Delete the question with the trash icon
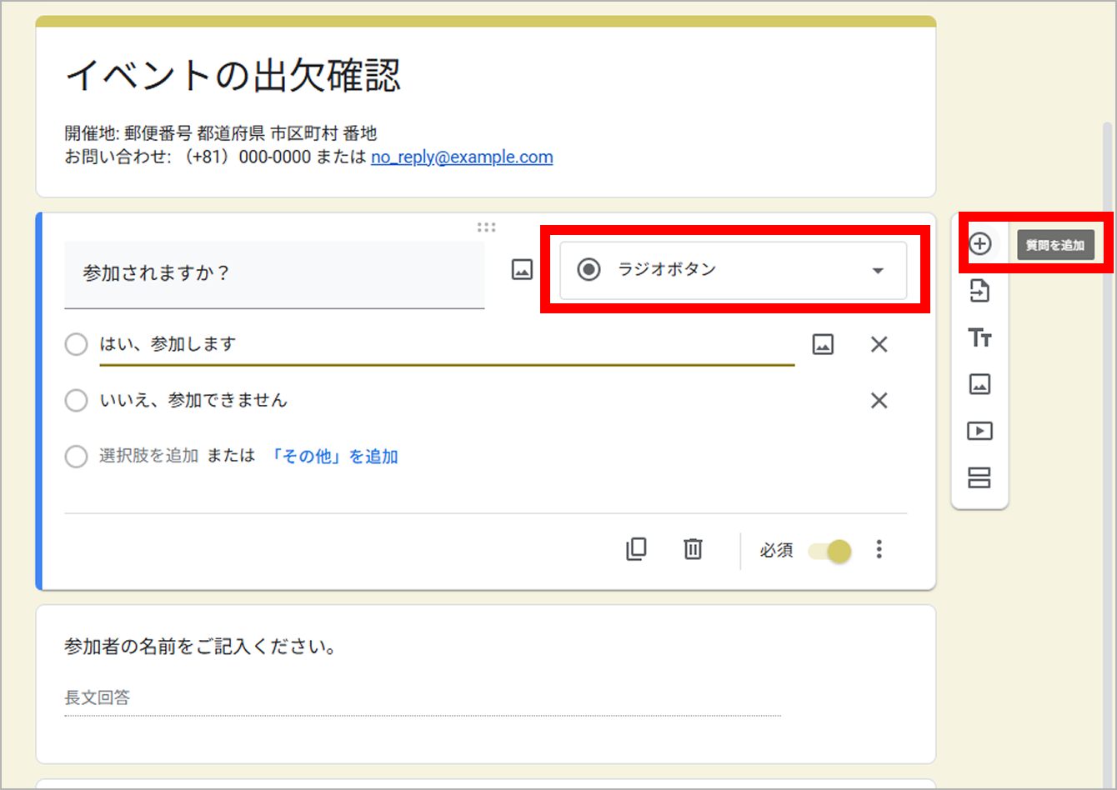Image resolution: width=1117 pixels, height=790 pixels. tap(693, 549)
